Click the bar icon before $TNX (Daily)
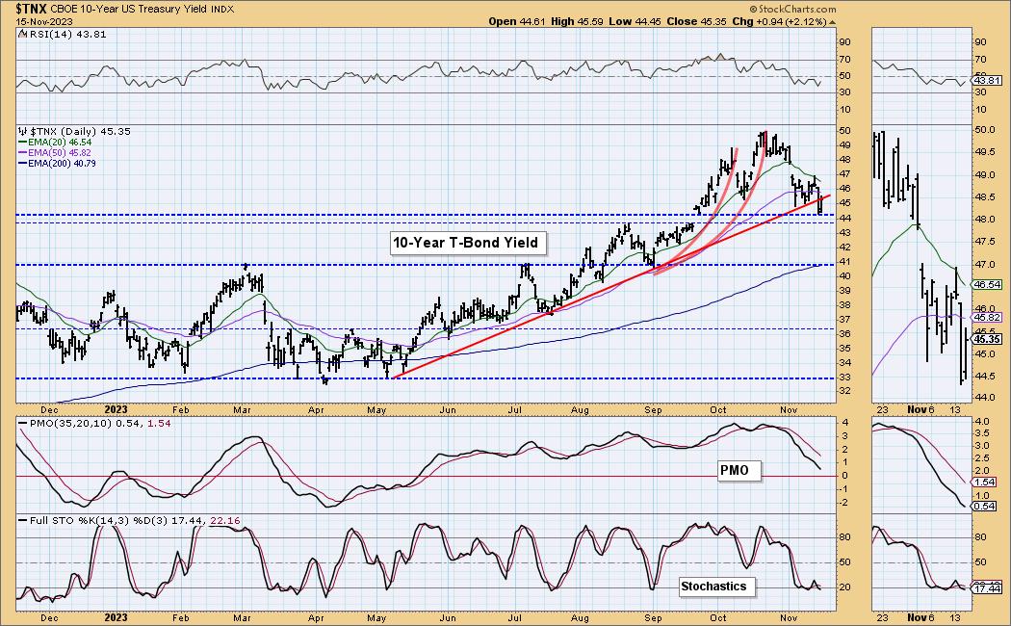 24,132
